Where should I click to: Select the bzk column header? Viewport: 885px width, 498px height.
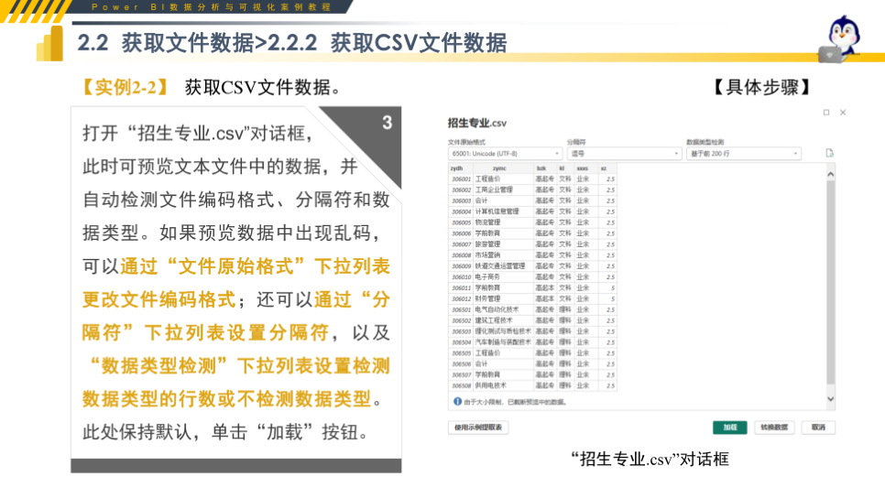545,168
